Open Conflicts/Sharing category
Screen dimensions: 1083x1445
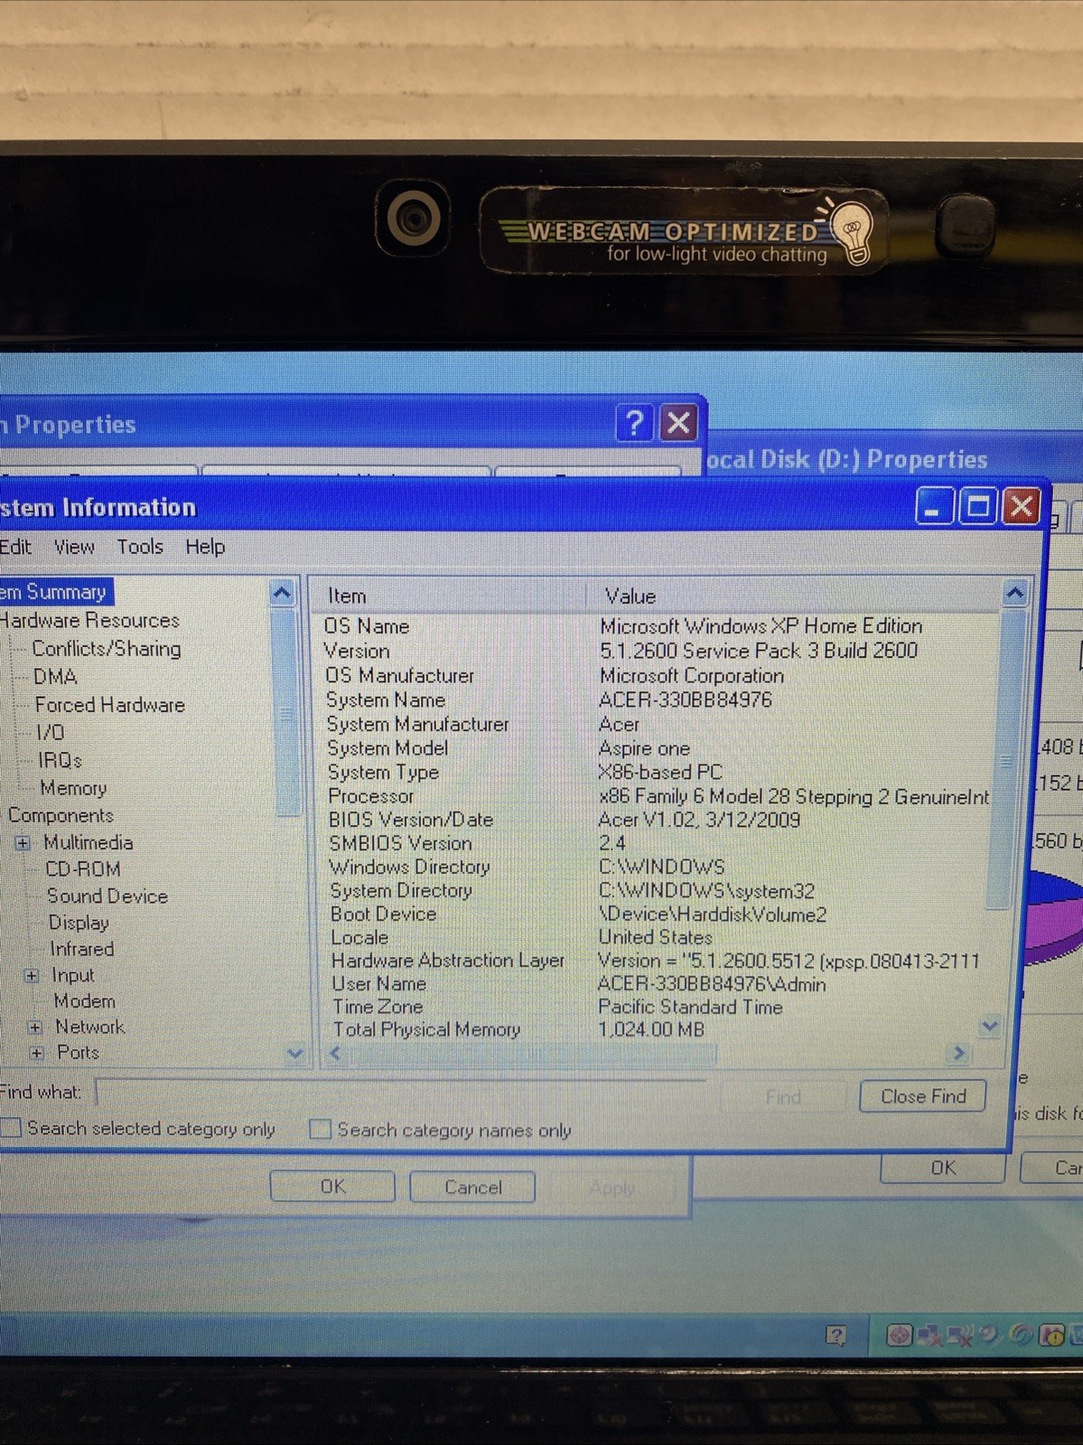(107, 649)
